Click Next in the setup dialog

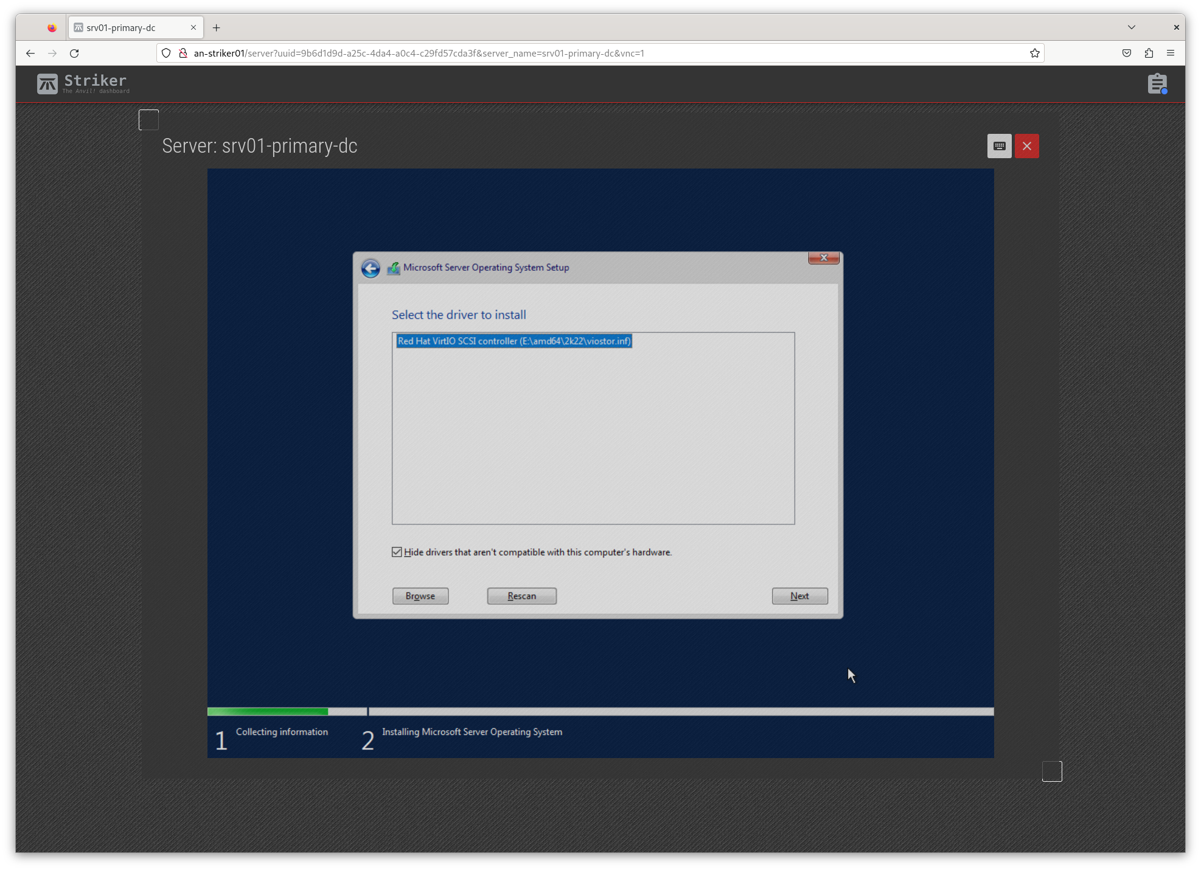pyautogui.click(x=800, y=596)
